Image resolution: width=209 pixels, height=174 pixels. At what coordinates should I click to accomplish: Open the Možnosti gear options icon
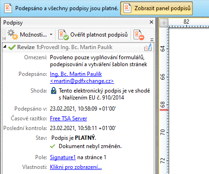(x=13, y=35)
